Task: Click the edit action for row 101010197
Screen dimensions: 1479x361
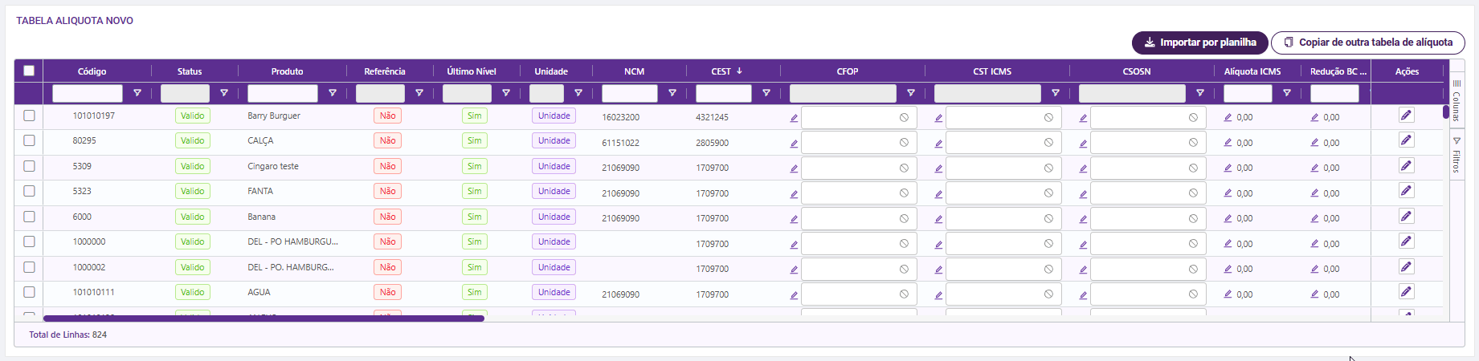Action: (1406, 116)
